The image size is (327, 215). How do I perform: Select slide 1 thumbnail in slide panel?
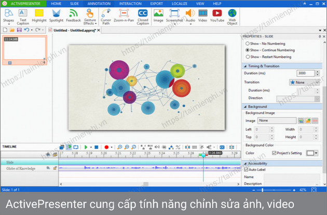pos(24,50)
